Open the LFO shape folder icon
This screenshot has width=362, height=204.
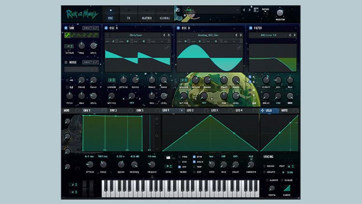point(168,158)
